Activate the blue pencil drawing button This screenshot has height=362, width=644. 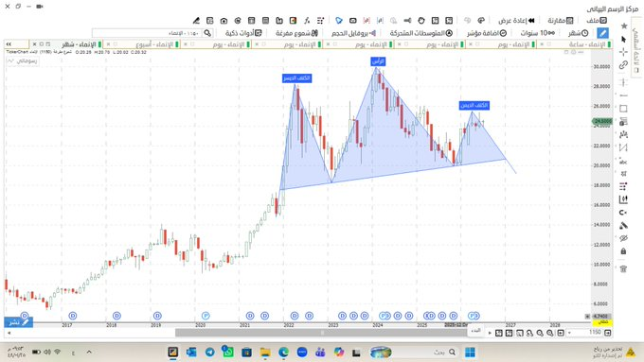602,33
